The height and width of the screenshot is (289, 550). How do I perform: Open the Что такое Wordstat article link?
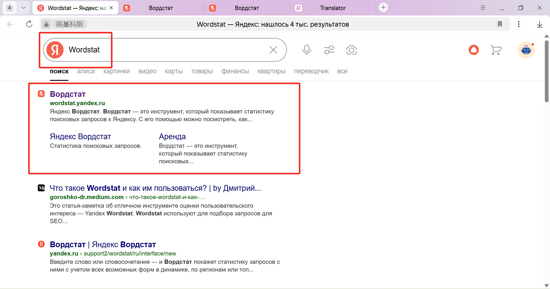[156, 188]
